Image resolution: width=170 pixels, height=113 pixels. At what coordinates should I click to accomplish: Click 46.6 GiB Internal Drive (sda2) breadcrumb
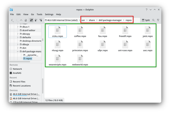[61, 20]
